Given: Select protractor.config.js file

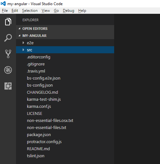Looking at the screenshot, I should 65,142.
